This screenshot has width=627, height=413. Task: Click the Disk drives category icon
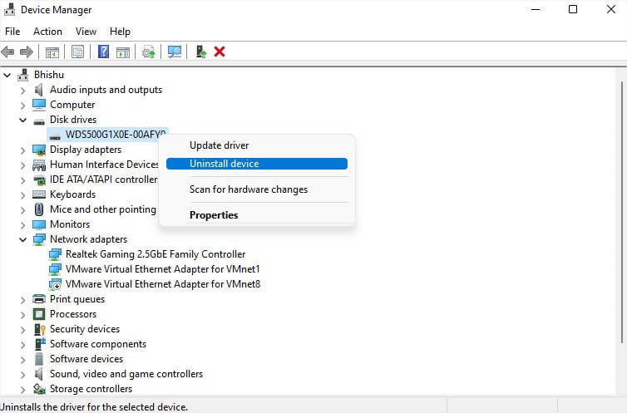tap(39, 121)
